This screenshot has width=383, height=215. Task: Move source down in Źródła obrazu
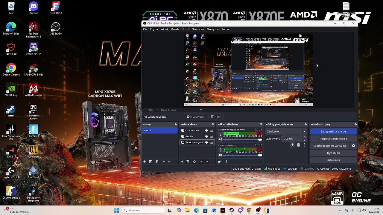207,162
